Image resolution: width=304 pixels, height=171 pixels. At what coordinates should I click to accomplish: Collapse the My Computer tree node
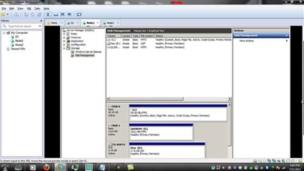click(x=4, y=33)
